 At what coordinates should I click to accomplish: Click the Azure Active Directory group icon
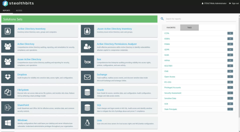tap(8, 62)
